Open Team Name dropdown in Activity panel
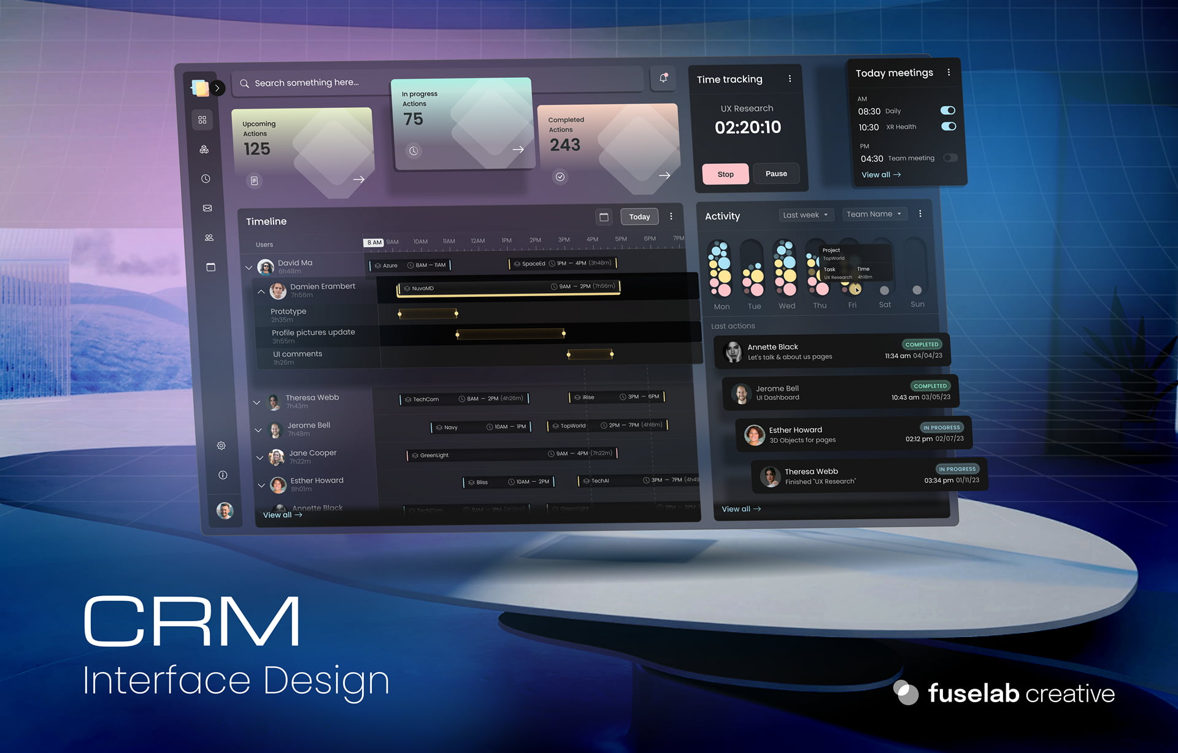 (874, 215)
